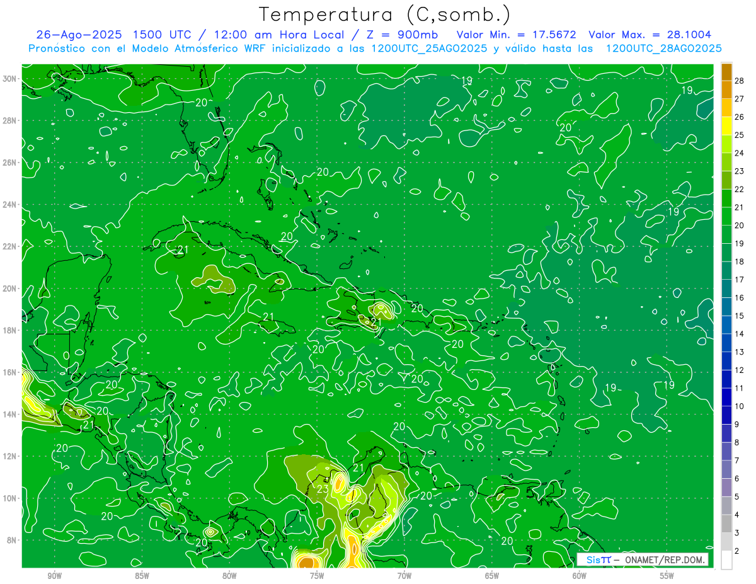Click the 28N latitude axis label
Image resolution: width=756 pixels, height=584 pixels.
[x=9, y=120]
